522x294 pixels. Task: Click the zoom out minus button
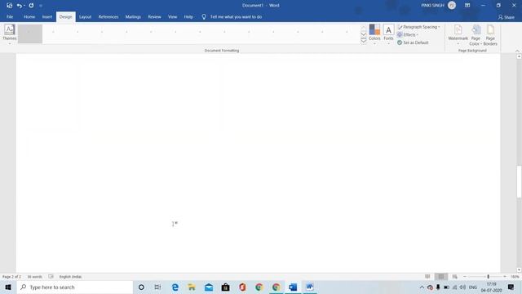(465, 277)
